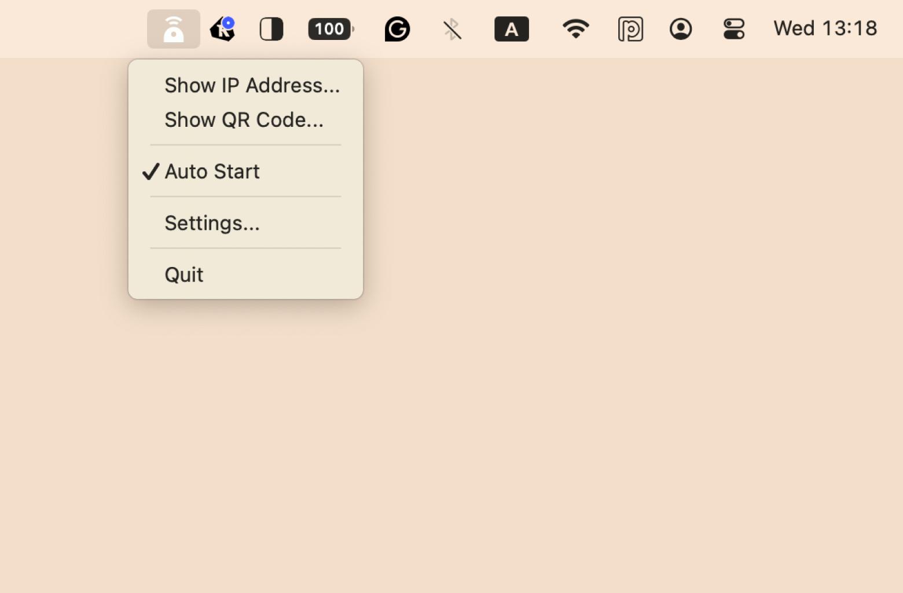Image resolution: width=903 pixels, height=593 pixels.
Task: Open the Wed 13:18 clock
Action: 825,28
